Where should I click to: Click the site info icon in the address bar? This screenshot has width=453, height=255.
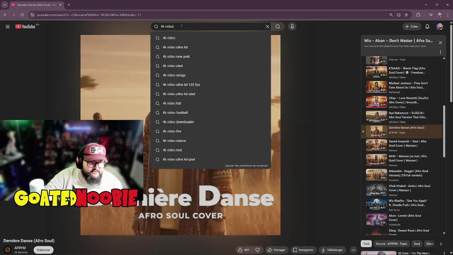[32, 15]
